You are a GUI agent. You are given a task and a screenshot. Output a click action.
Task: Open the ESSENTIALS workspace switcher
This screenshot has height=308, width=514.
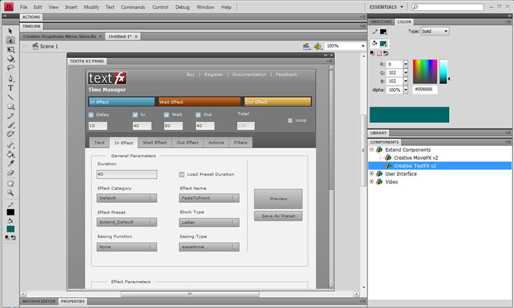click(386, 7)
